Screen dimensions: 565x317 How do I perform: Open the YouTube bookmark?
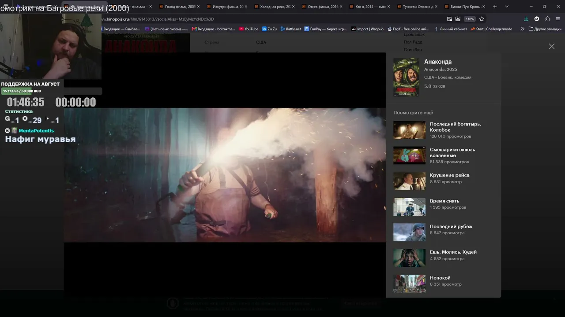(x=249, y=29)
